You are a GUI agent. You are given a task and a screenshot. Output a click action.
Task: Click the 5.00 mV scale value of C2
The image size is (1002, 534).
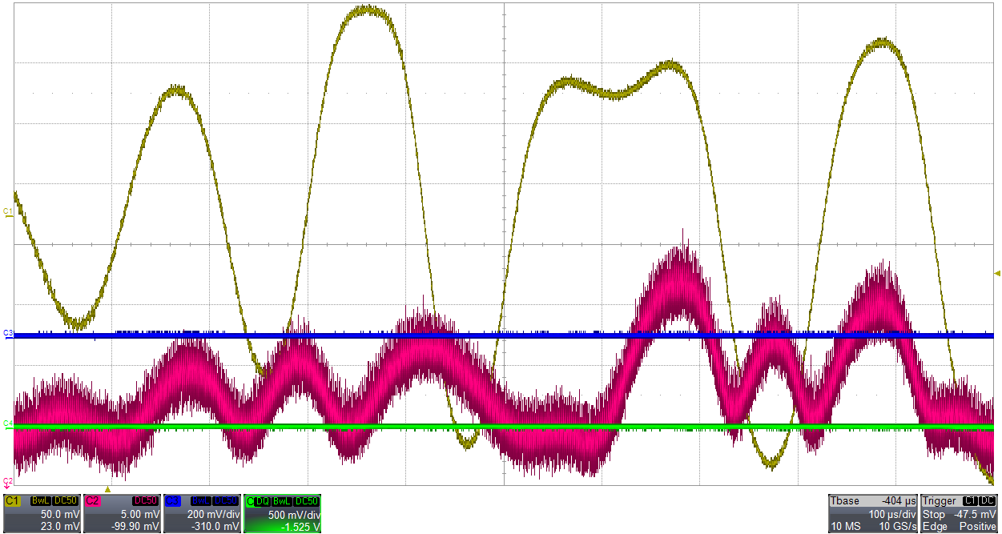tap(140, 514)
